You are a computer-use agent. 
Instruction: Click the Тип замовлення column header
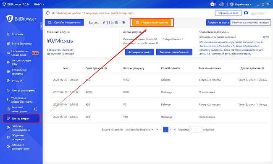pos(210,68)
